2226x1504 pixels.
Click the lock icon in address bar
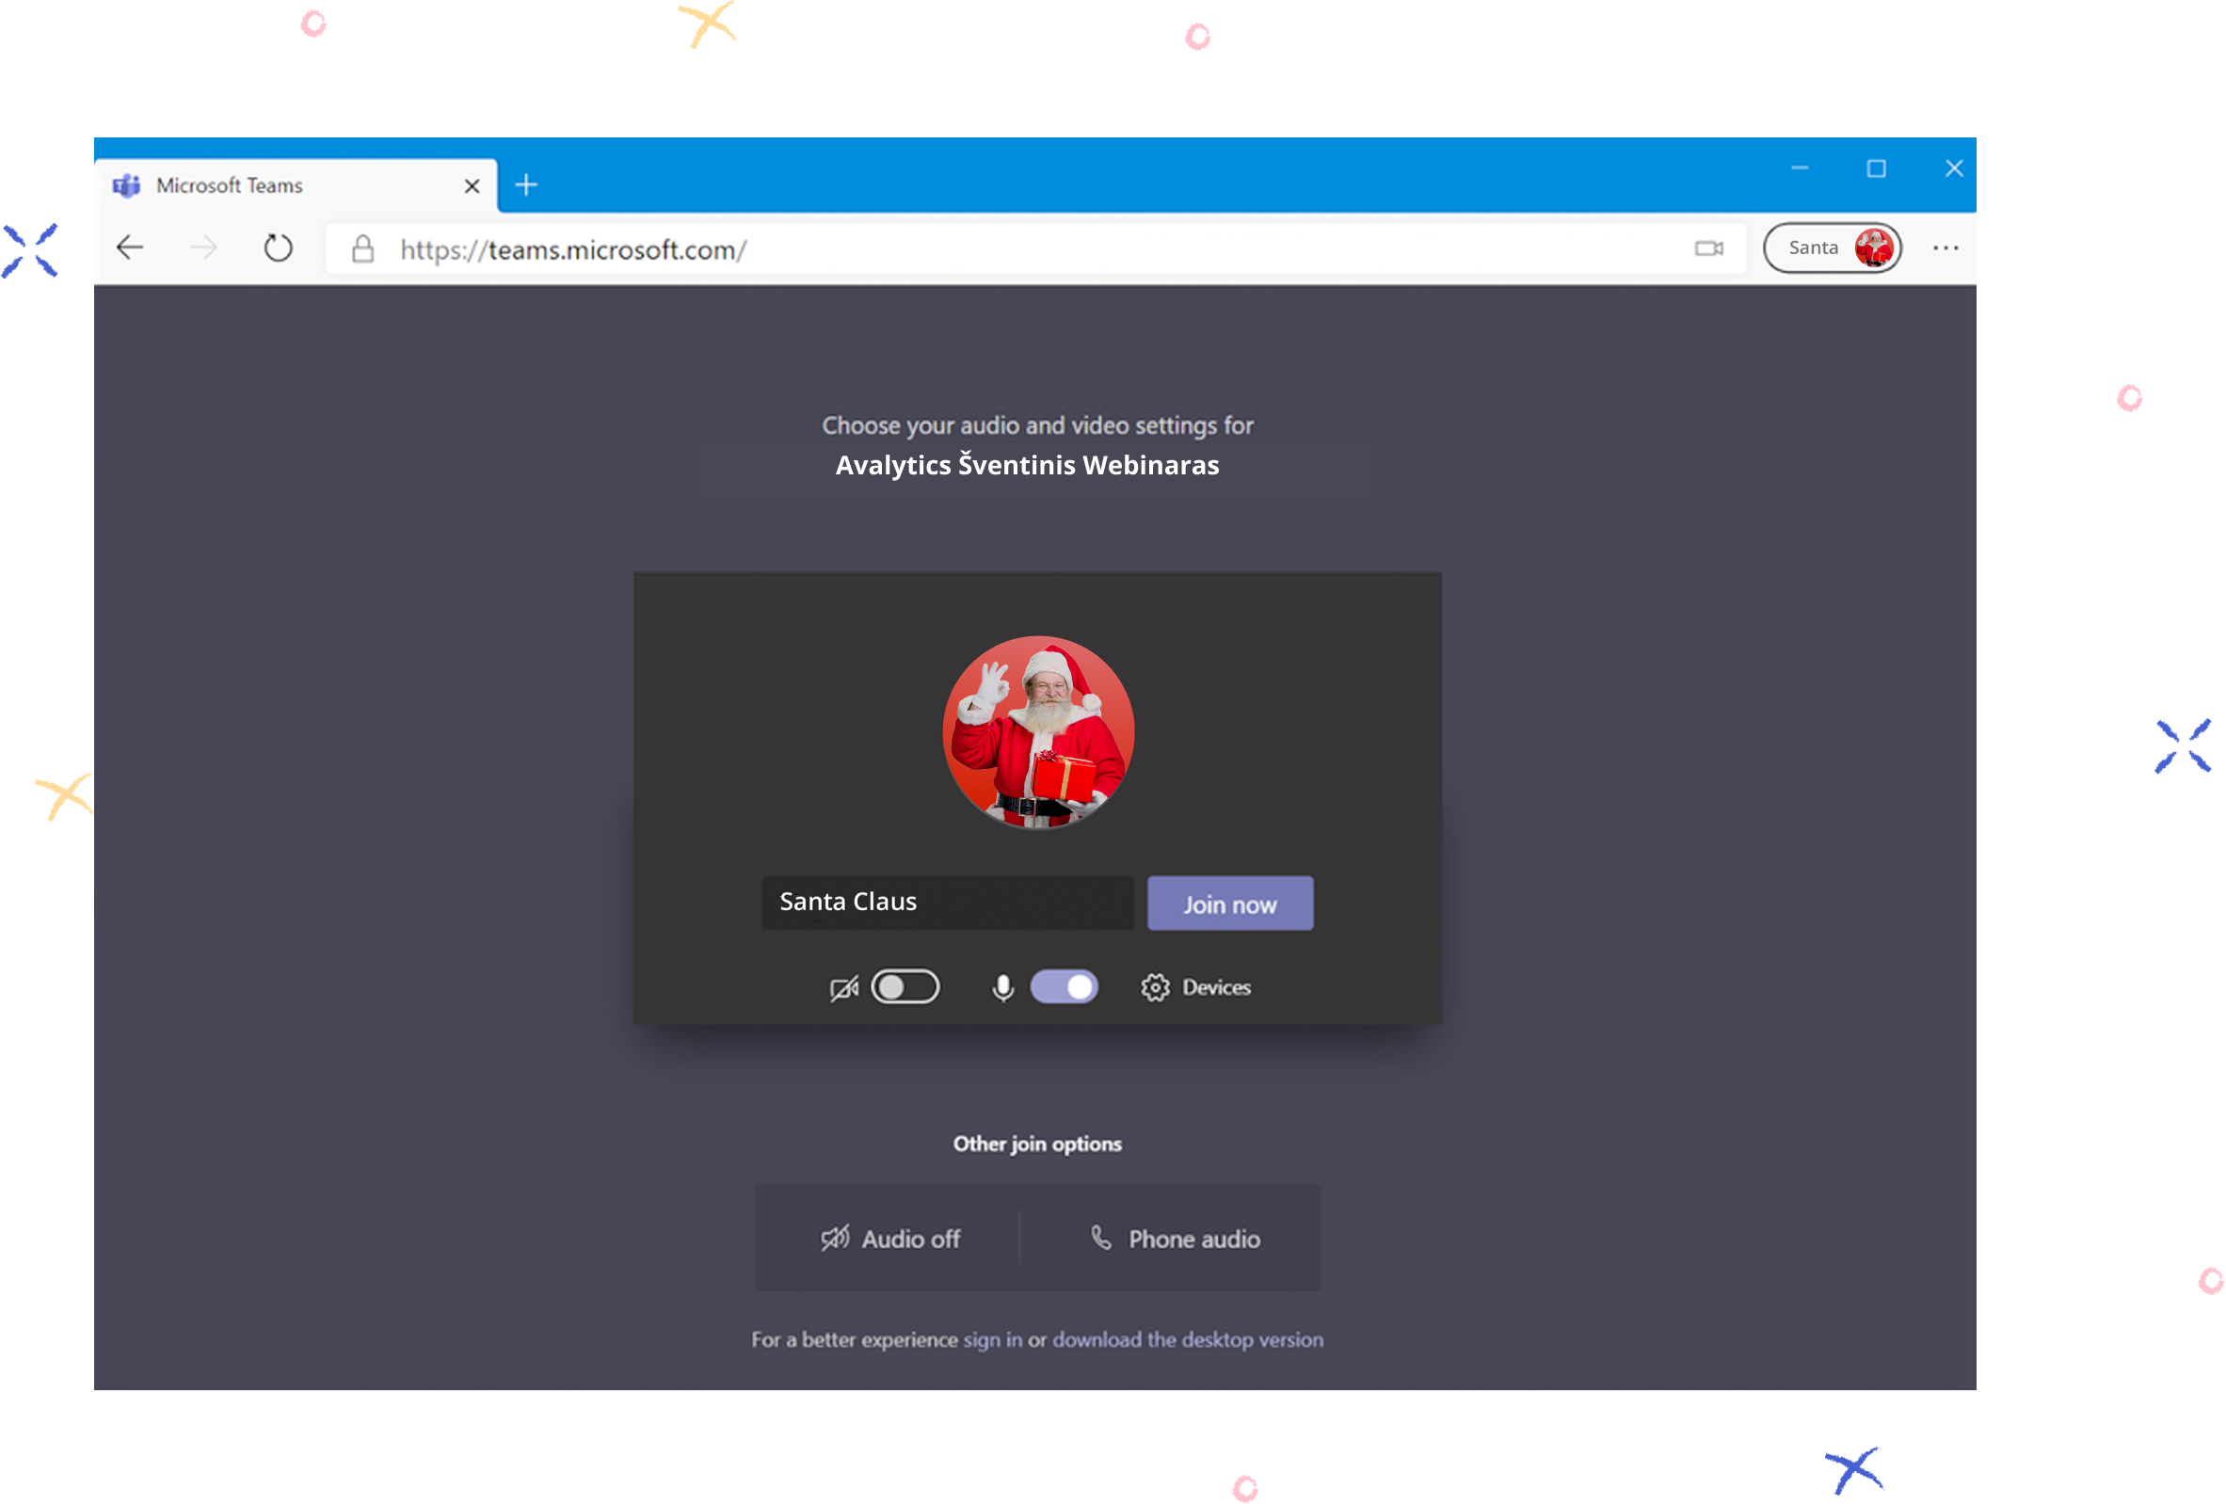tap(362, 249)
